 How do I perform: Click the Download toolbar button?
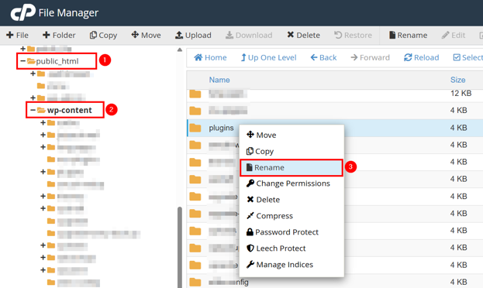[x=249, y=35]
